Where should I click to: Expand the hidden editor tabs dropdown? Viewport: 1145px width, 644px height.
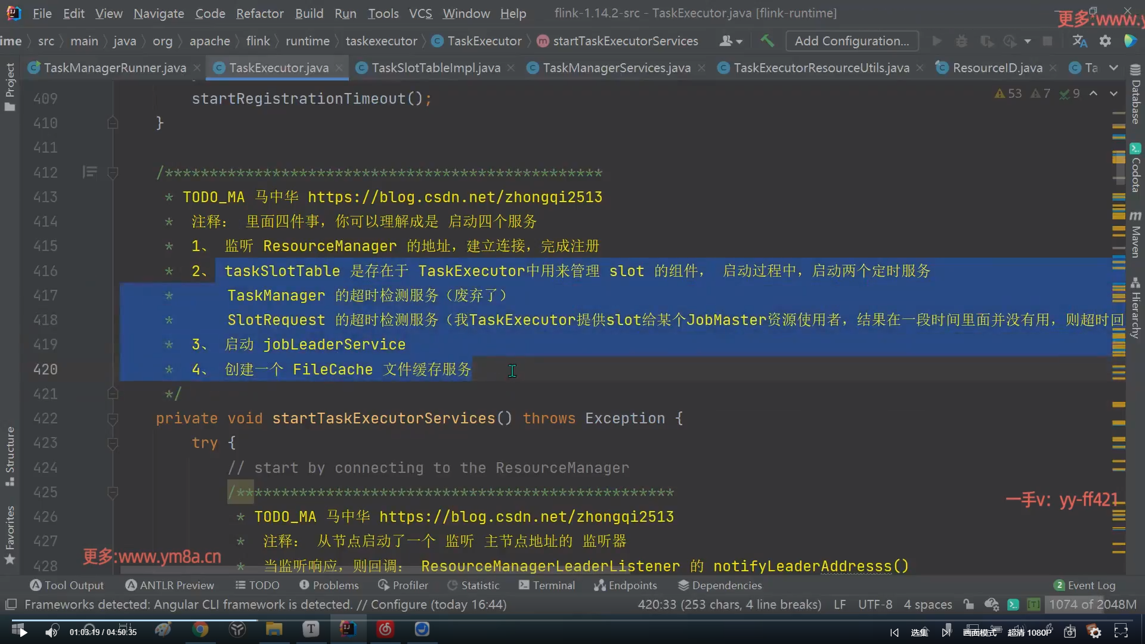coord(1113,68)
